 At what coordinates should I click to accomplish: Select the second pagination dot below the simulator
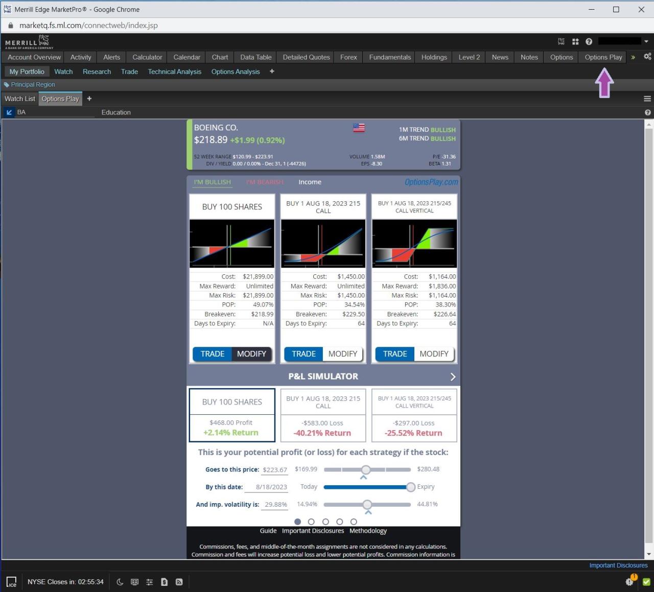[312, 522]
